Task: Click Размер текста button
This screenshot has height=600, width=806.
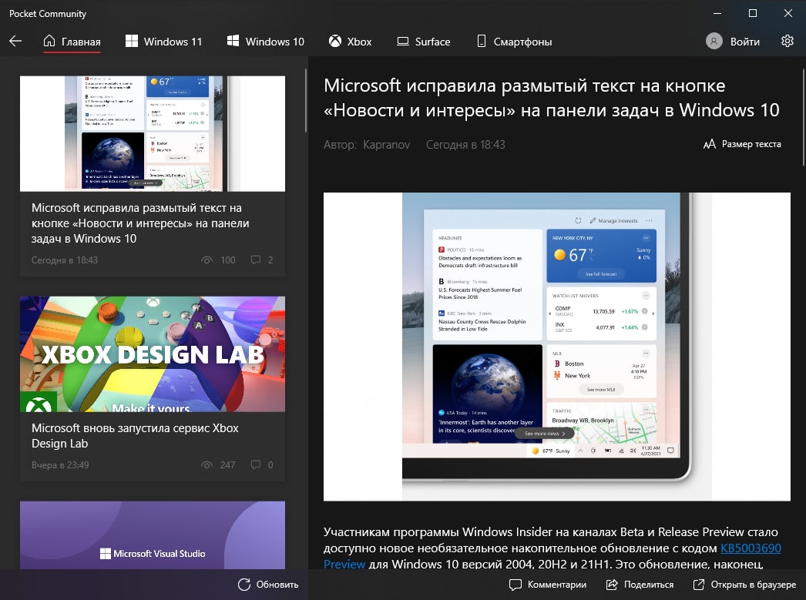Action: point(742,144)
